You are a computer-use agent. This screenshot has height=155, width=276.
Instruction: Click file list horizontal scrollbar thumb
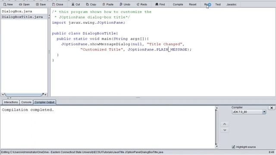pyautogui.click(x=24, y=95)
